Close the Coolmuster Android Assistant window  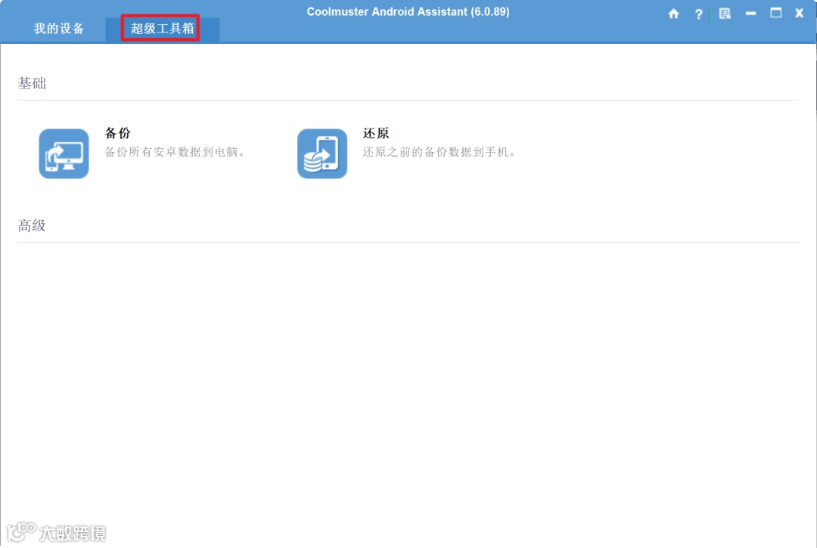(800, 14)
